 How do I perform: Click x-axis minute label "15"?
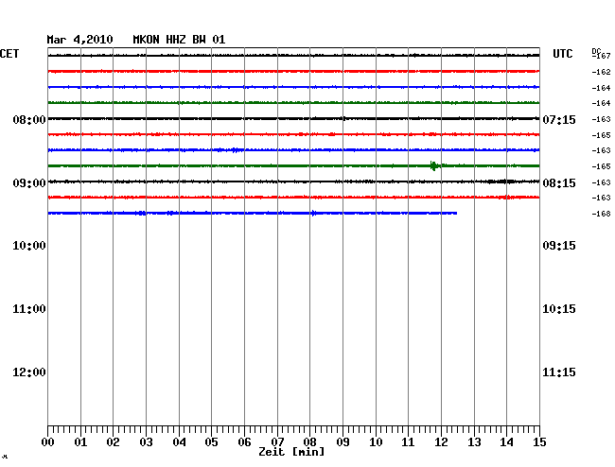click(539, 442)
